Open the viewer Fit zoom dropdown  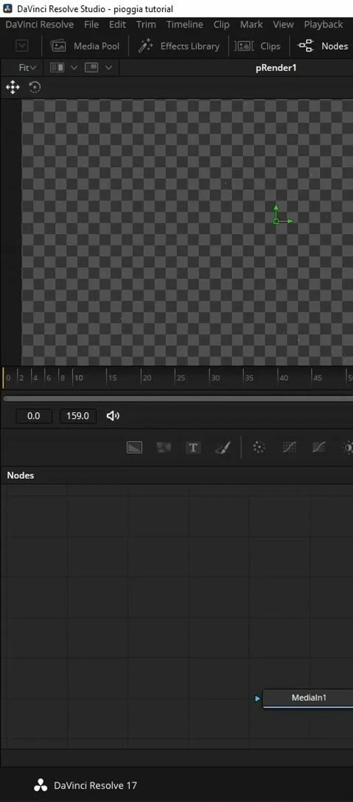coord(27,68)
